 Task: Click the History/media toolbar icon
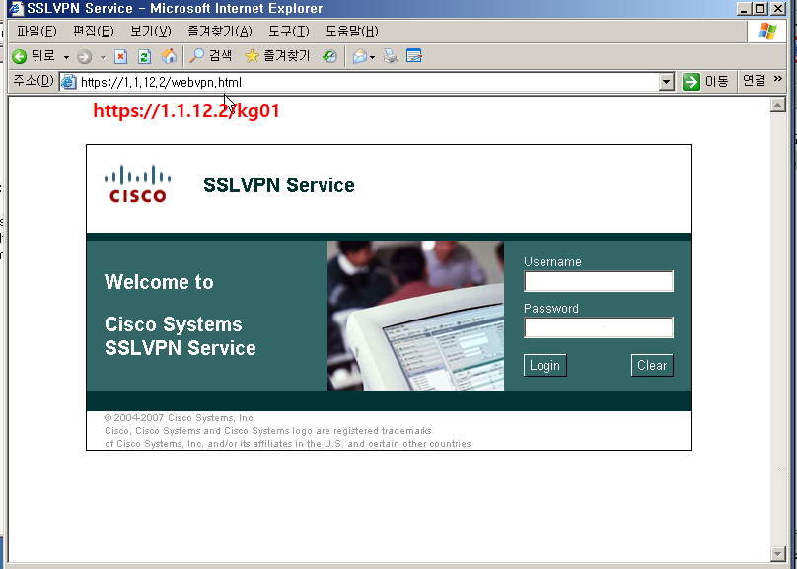click(329, 56)
